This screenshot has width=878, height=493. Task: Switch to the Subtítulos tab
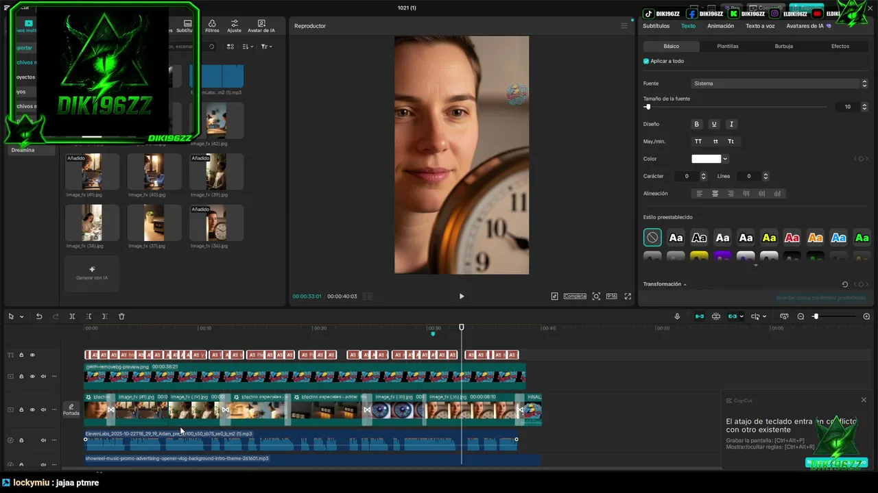(x=656, y=26)
